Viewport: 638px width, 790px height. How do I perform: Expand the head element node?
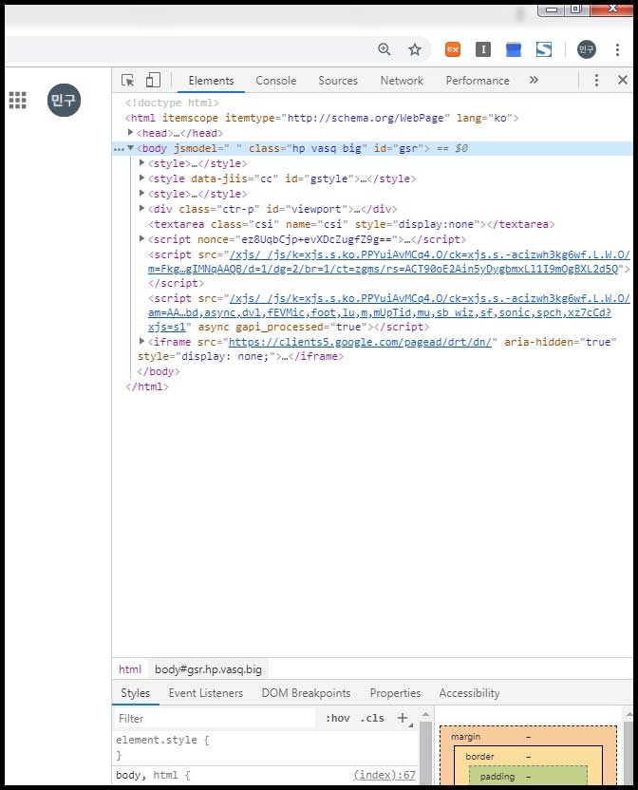pos(130,133)
